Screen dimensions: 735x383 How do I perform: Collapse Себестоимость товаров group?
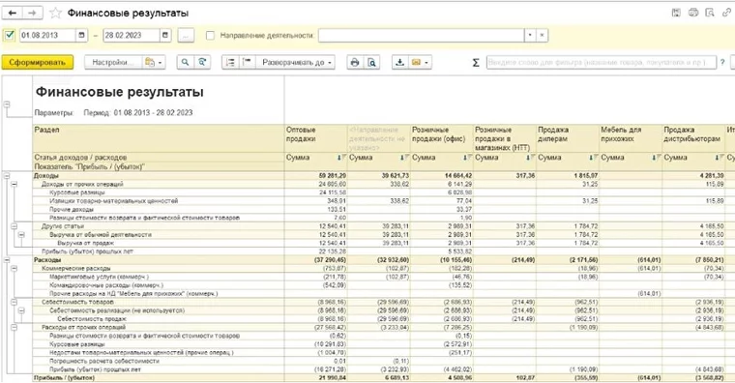coord(15,302)
